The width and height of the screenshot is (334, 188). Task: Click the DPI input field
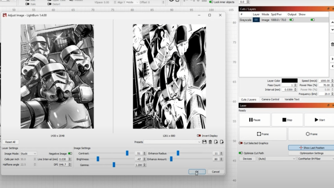[x=64, y=165]
